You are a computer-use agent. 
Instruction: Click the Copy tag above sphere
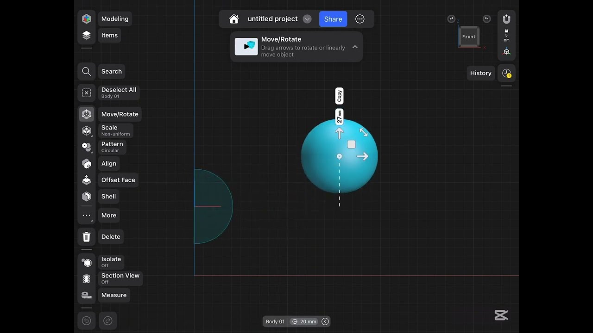coord(339,96)
